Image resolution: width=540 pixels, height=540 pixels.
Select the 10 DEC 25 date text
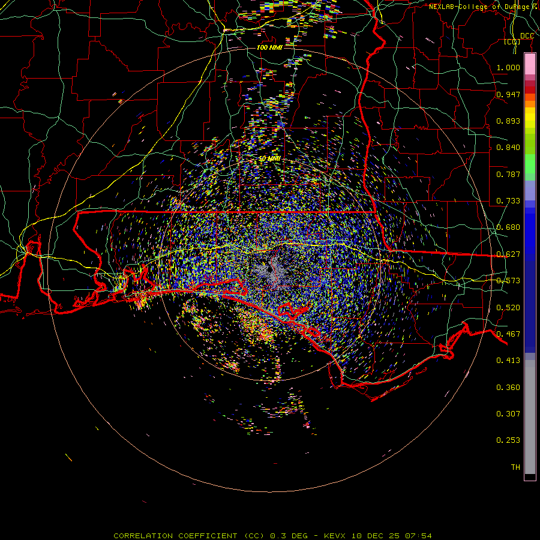tap(376, 536)
